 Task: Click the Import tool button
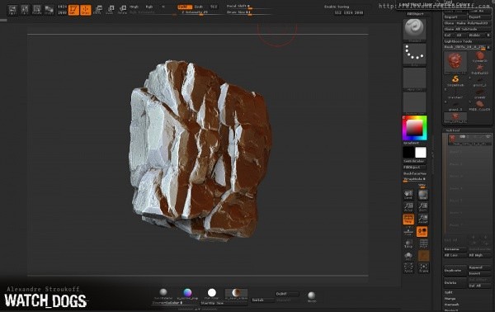(x=455, y=17)
